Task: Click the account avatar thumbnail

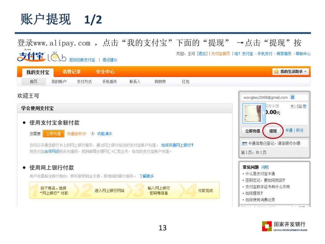Action: 253,113
